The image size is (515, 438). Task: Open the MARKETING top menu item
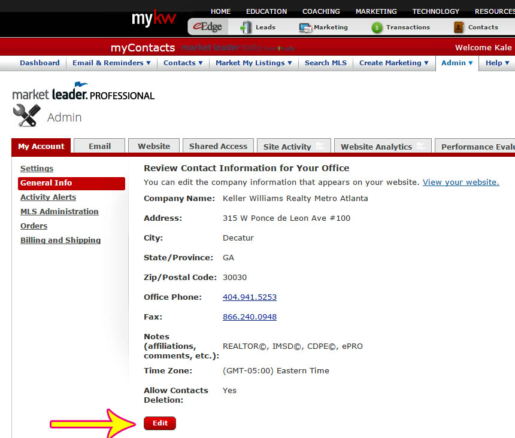[376, 11]
